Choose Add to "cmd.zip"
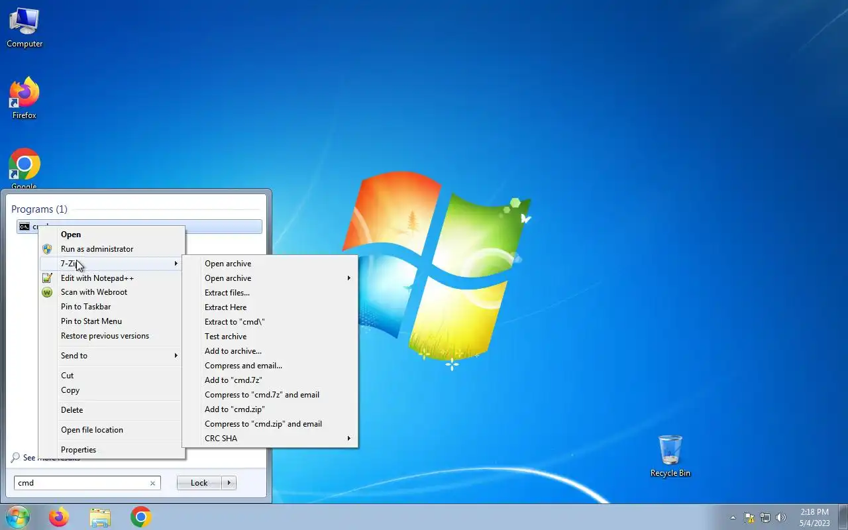This screenshot has height=530, width=848. [270, 409]
